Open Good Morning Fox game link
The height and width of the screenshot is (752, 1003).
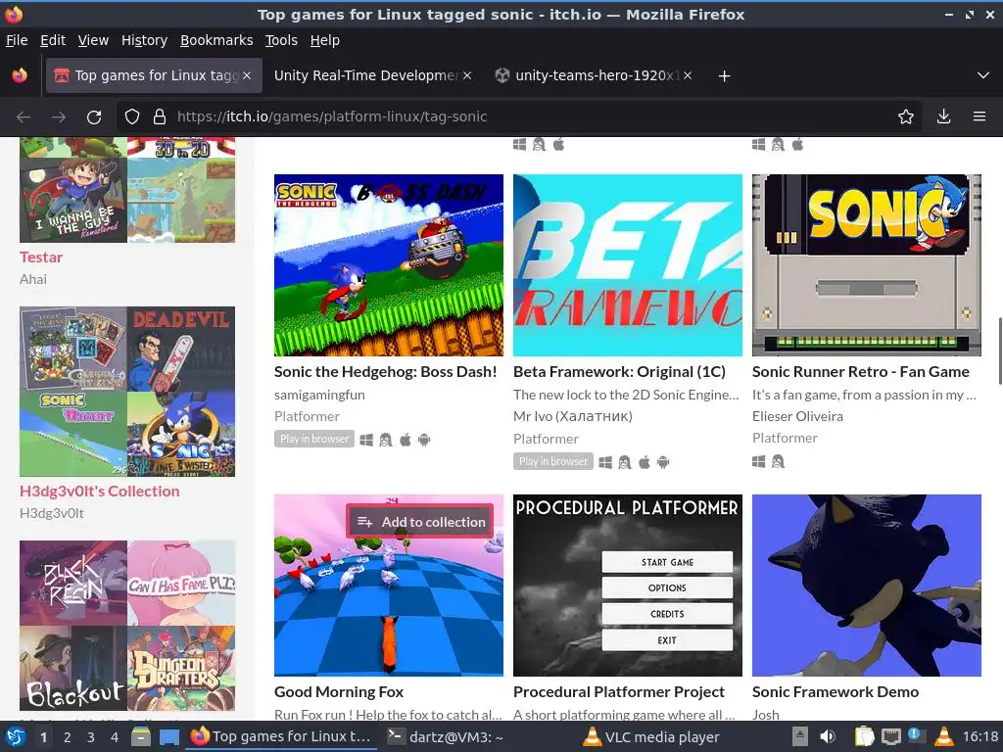pyautogui.click(x=338, y=692)
